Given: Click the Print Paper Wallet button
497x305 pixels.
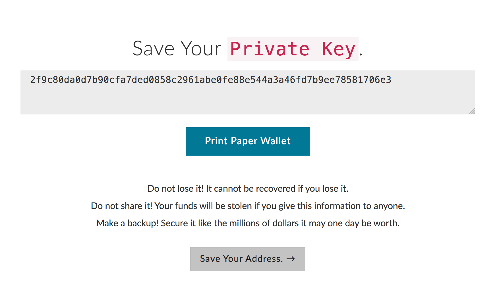Looking at the screenshot, I should (248, 141).
